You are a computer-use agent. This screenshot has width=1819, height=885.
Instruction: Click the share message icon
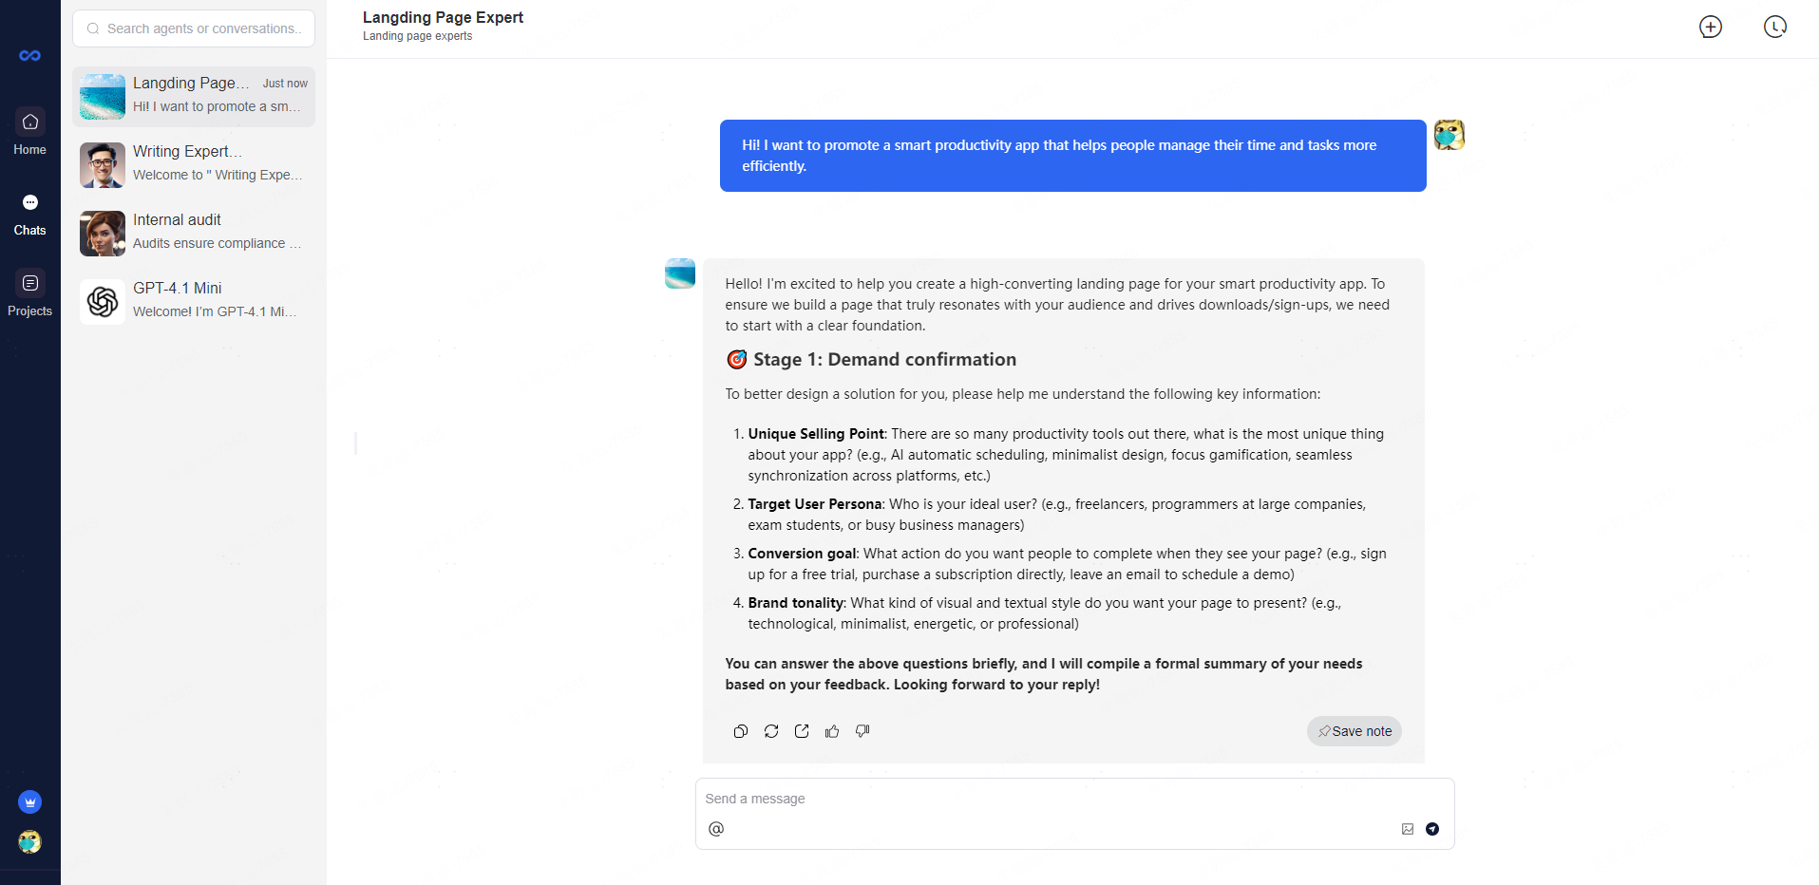[x=802, y=731]
